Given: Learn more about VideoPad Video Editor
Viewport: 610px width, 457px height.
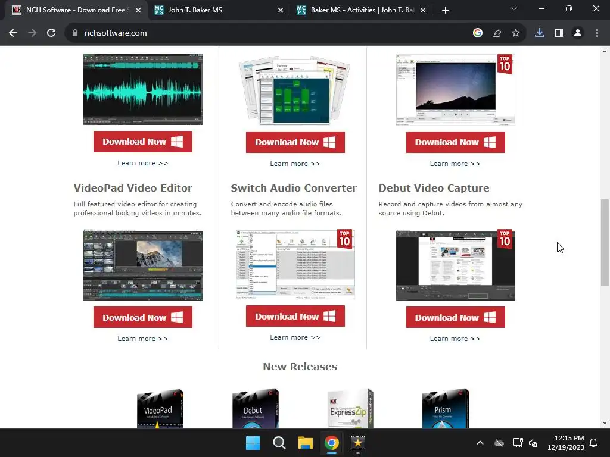Looking at the screenshot, I should [x=143, y=339].
